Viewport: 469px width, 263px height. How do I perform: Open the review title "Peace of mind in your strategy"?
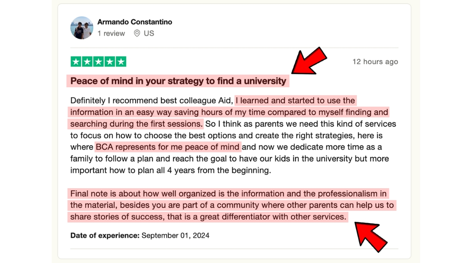click(178, 81)
